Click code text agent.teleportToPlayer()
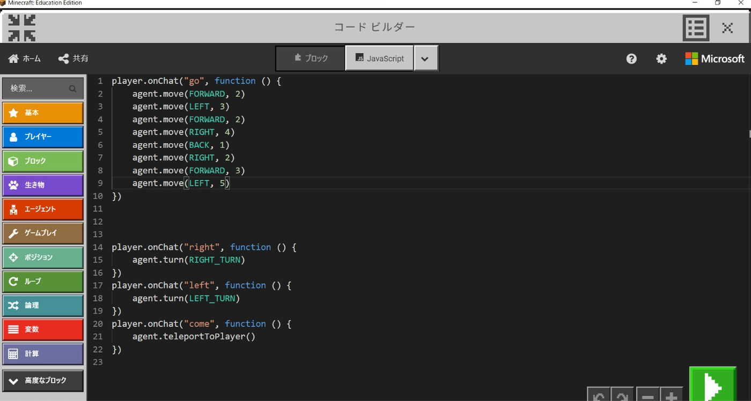This screenshot has width=751, height=401. pos(194,337)
